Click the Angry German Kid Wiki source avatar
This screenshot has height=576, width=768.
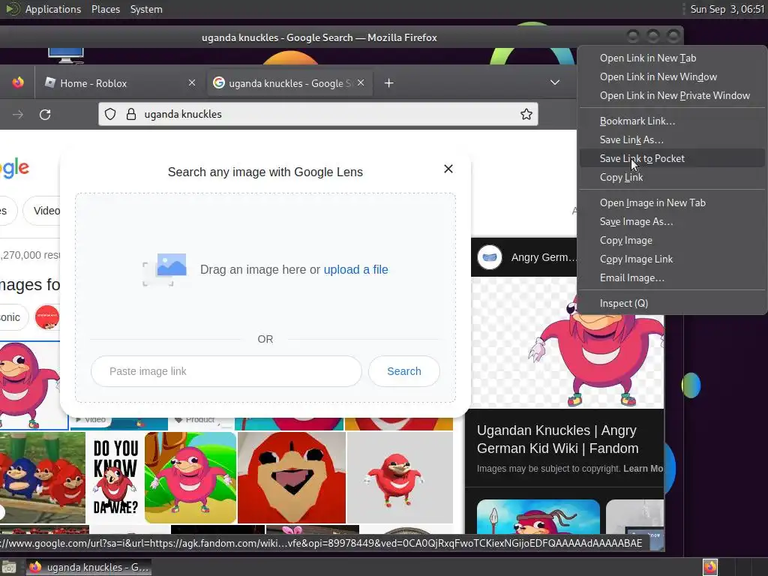coord(490,257)
